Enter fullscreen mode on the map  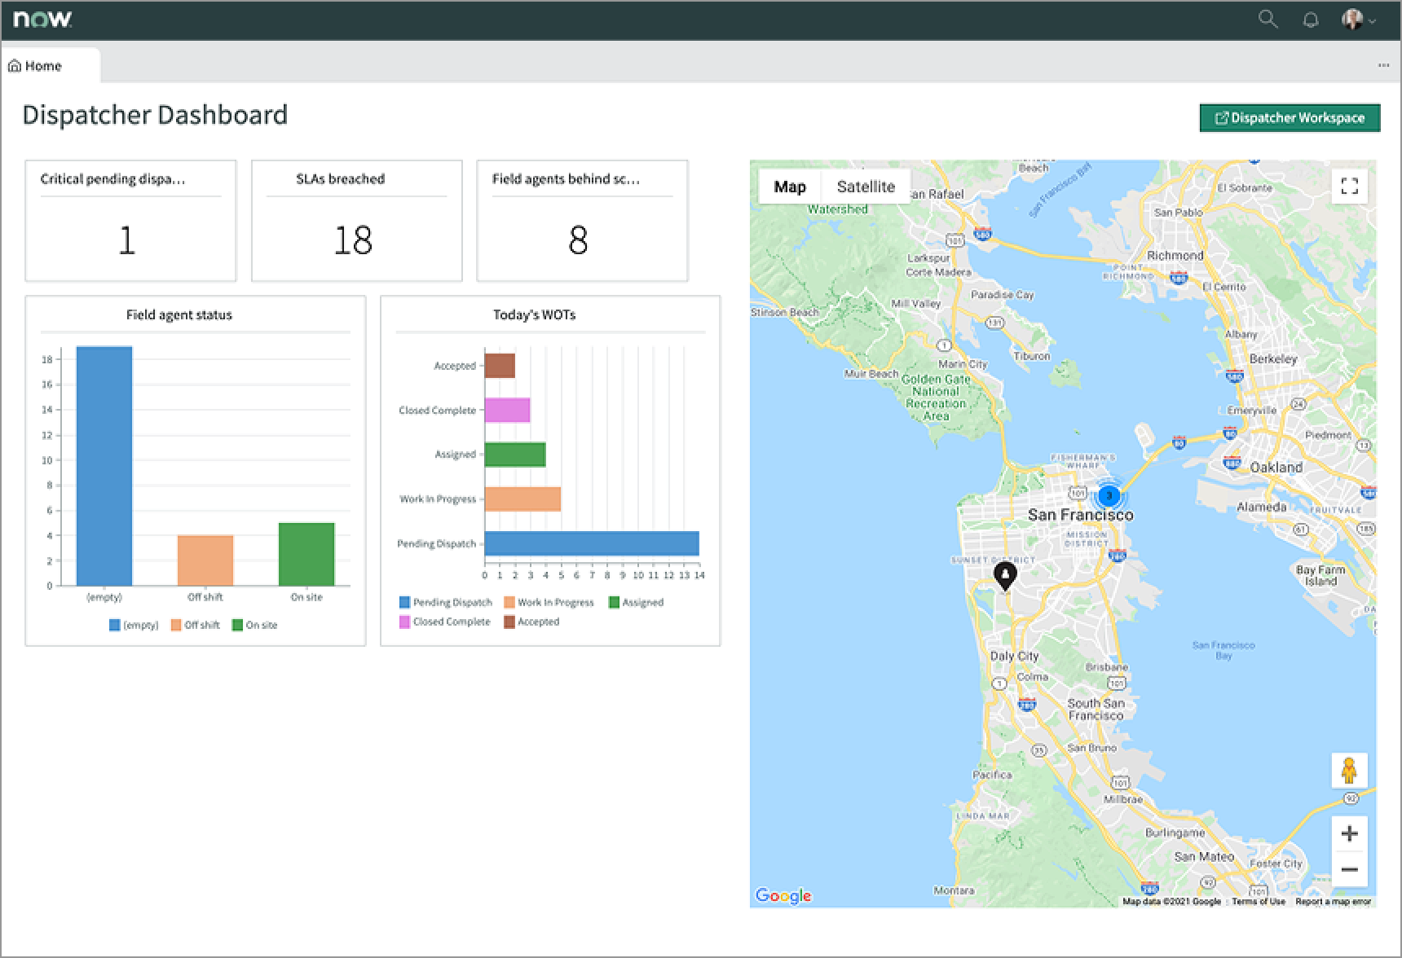1350,187
